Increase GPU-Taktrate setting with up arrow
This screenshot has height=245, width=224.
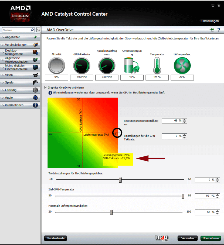185,135
